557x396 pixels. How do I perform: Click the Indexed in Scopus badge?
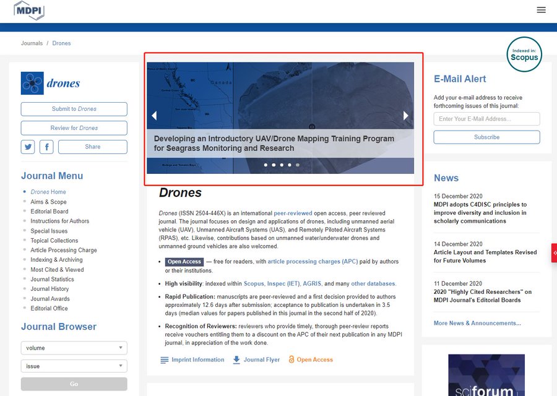click(x=524, y=55)
